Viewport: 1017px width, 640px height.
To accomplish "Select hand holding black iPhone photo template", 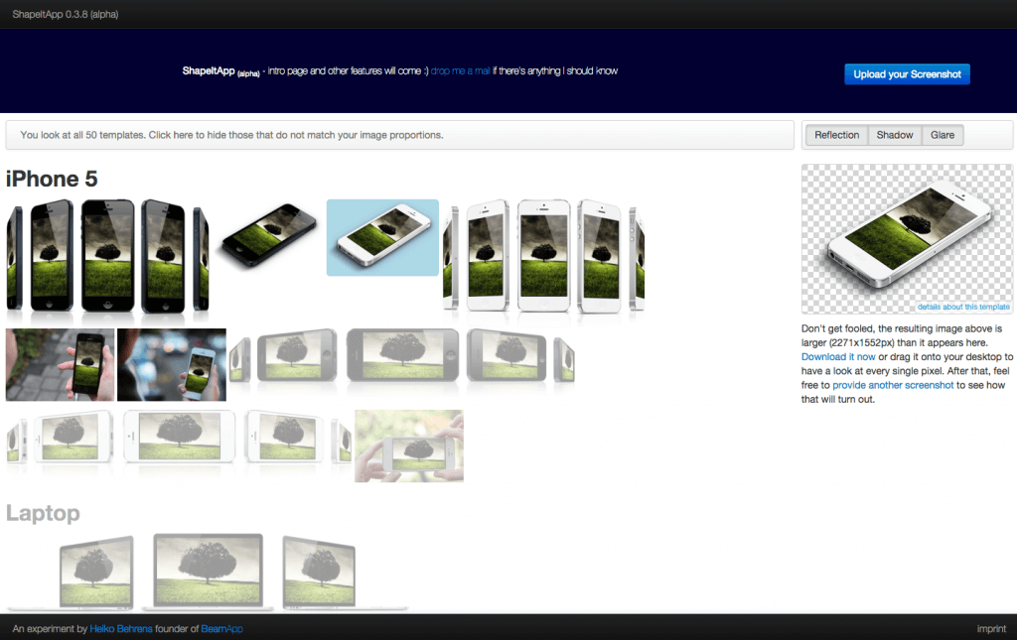I will (61, 365).
